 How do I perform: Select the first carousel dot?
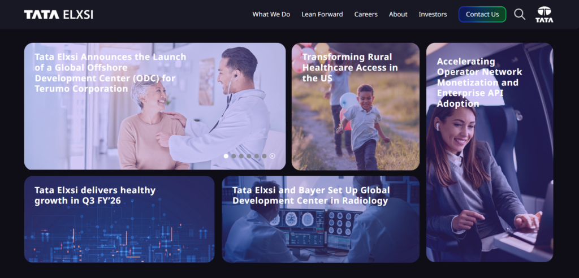tap(226, 156)
